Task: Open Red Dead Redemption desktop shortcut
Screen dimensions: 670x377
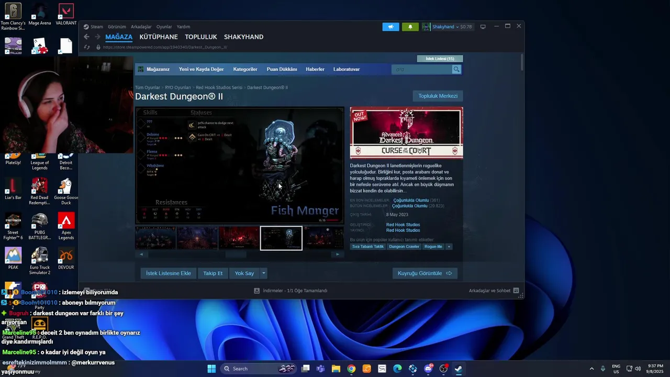Action: point(40,192)
